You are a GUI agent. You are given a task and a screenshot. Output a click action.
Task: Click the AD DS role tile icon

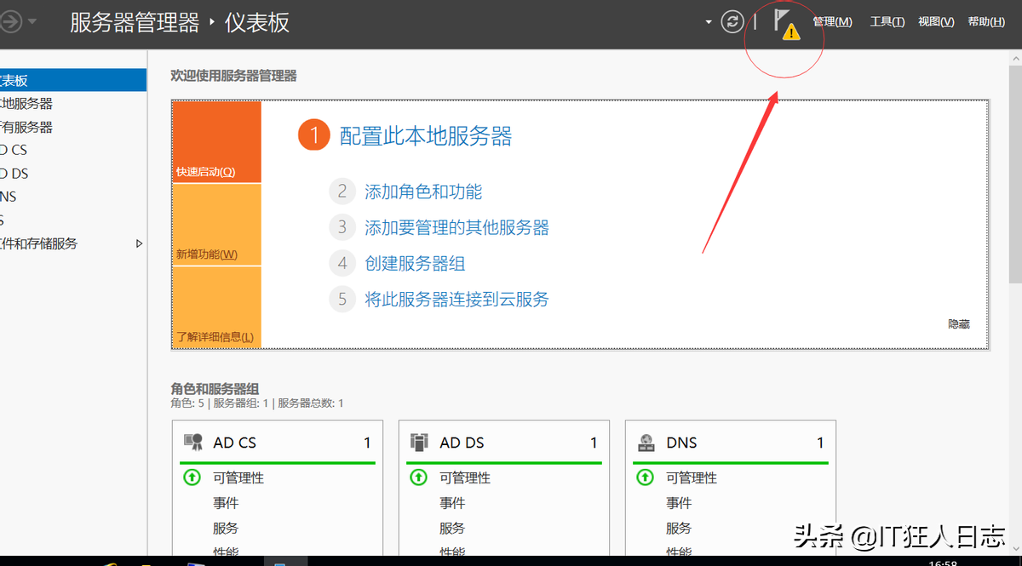[x=419, y=443]
